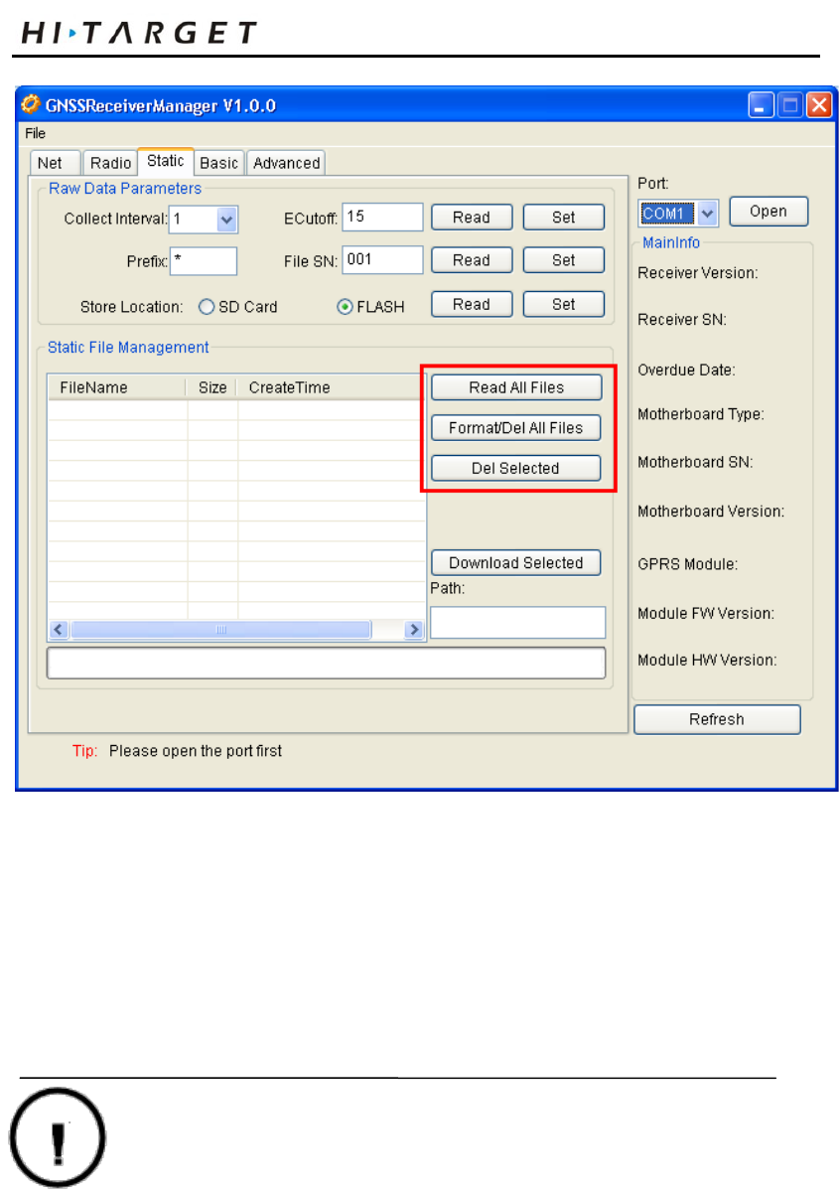839x1193 pixels.
Task: Click file list scrollbar left arrow
Action: 58,630
